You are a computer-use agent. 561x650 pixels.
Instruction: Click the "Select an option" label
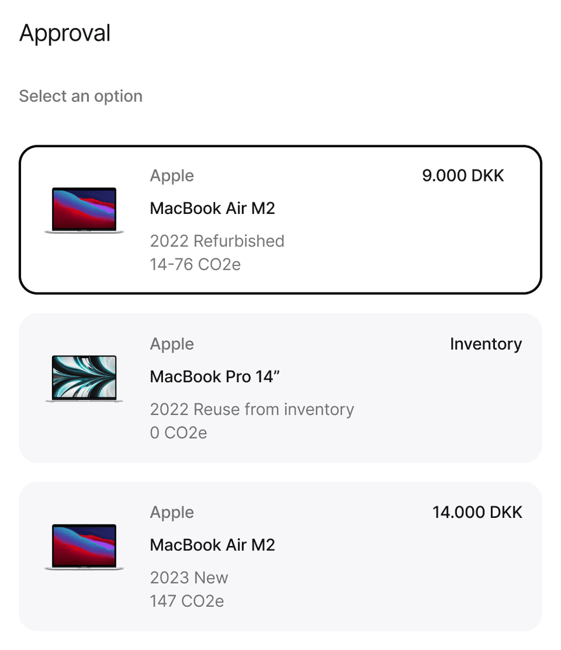(x=81, y=96)
